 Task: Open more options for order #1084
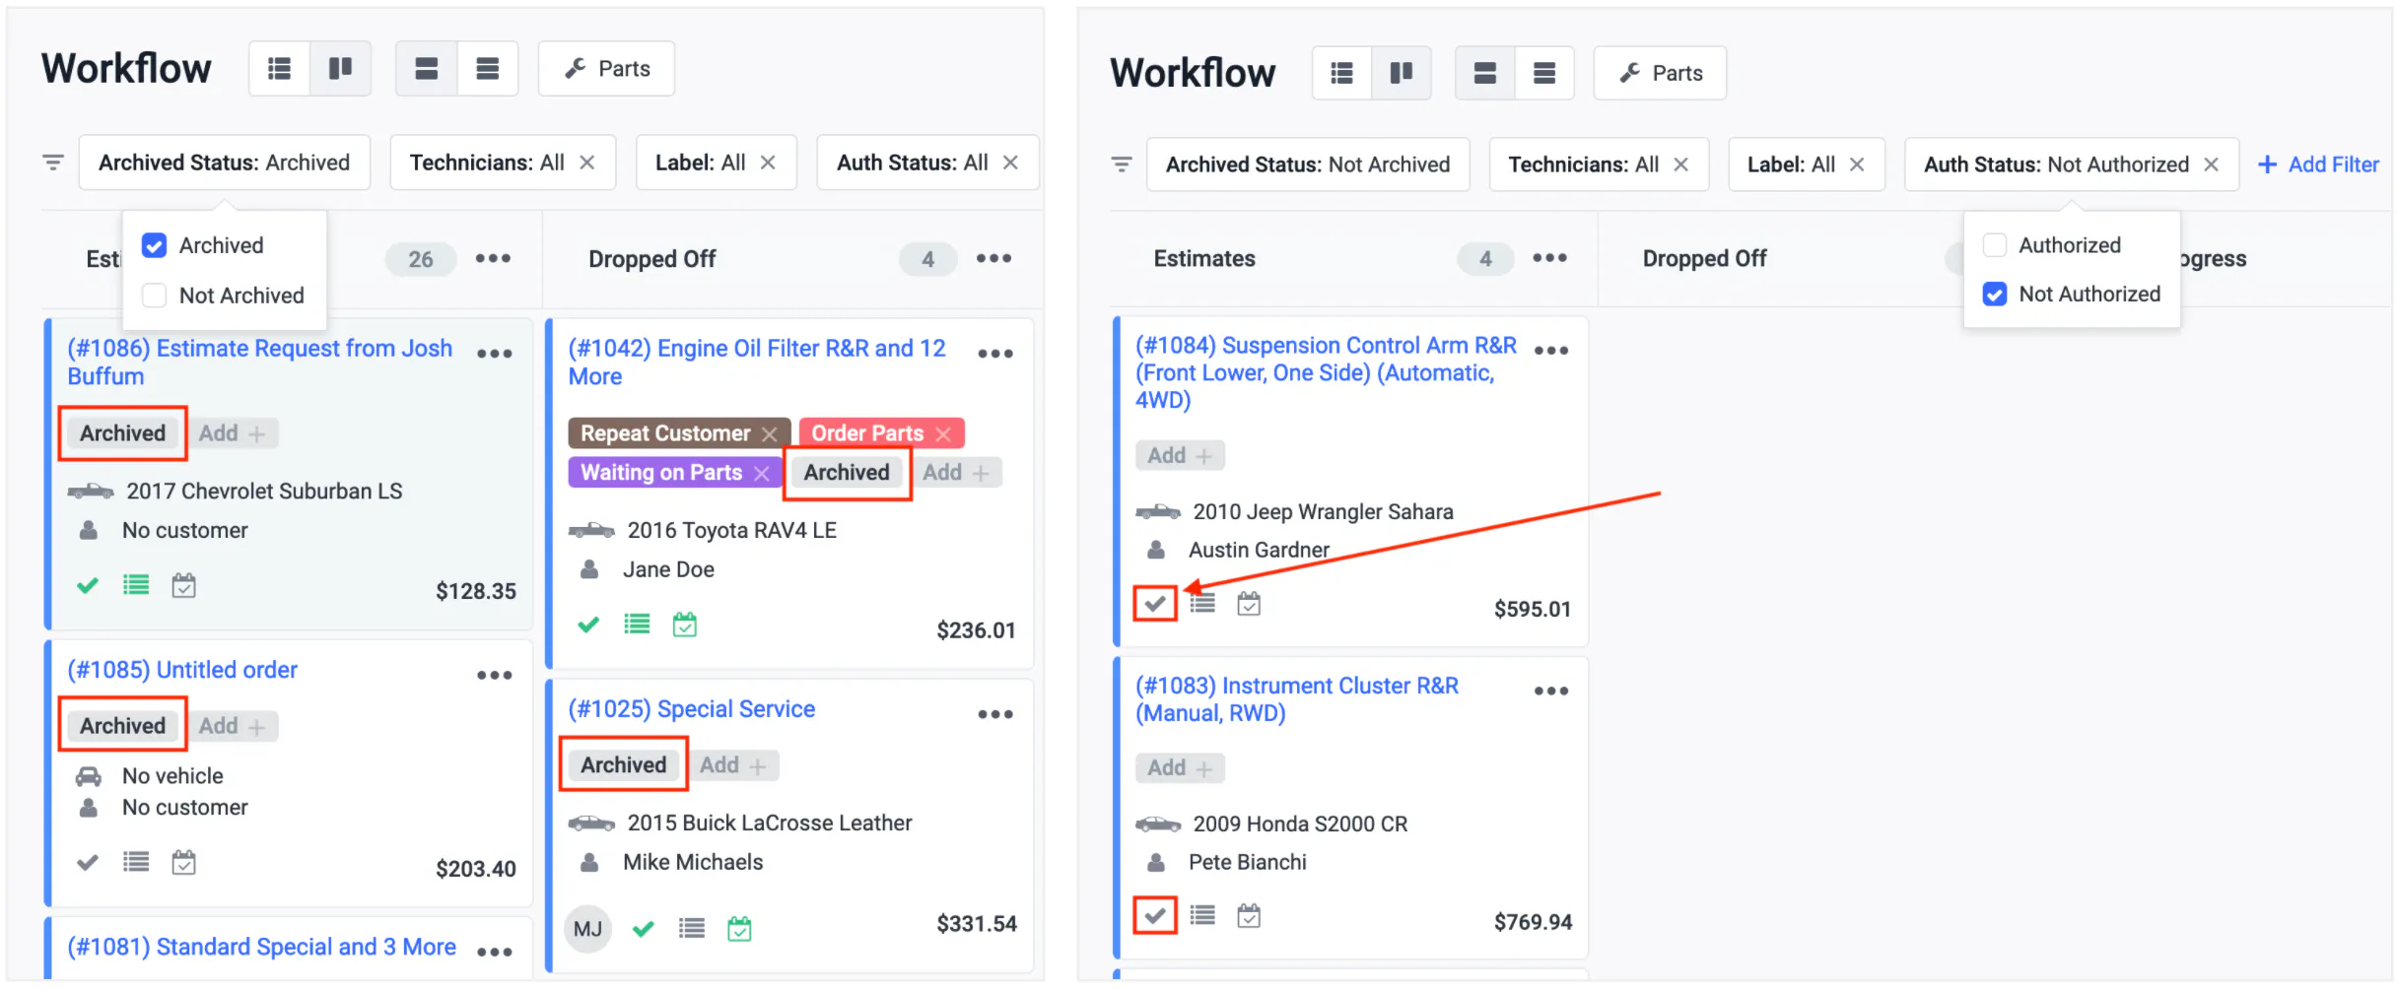(1551, 351)
